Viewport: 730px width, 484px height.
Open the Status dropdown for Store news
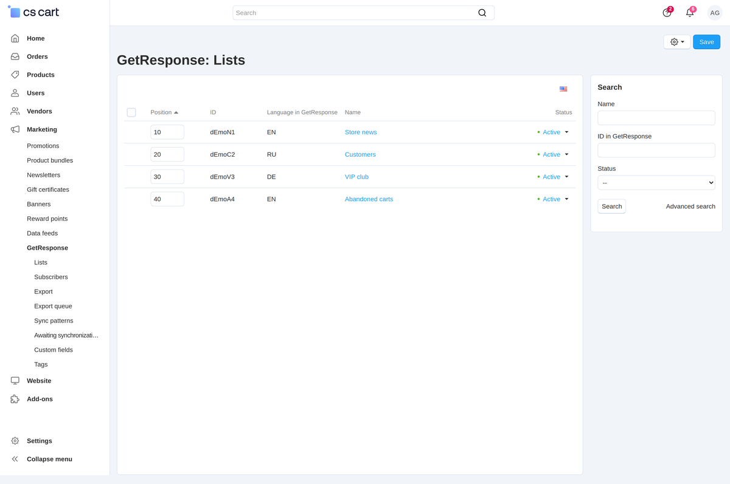553,132
